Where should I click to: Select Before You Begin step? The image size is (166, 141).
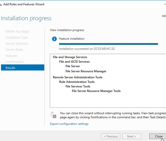pyautogui.click(x=17, y=32)
